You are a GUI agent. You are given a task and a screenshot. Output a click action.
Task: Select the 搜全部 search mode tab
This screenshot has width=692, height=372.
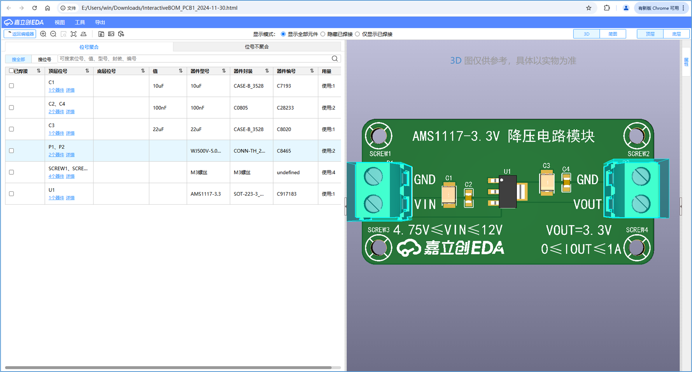pos(18,59)
